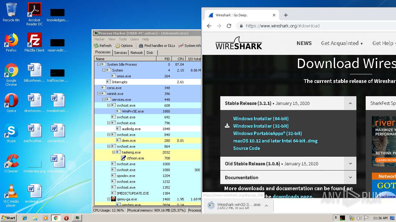
Task: Collapse the taskeng.exe tree node
Action: (114, 152)
